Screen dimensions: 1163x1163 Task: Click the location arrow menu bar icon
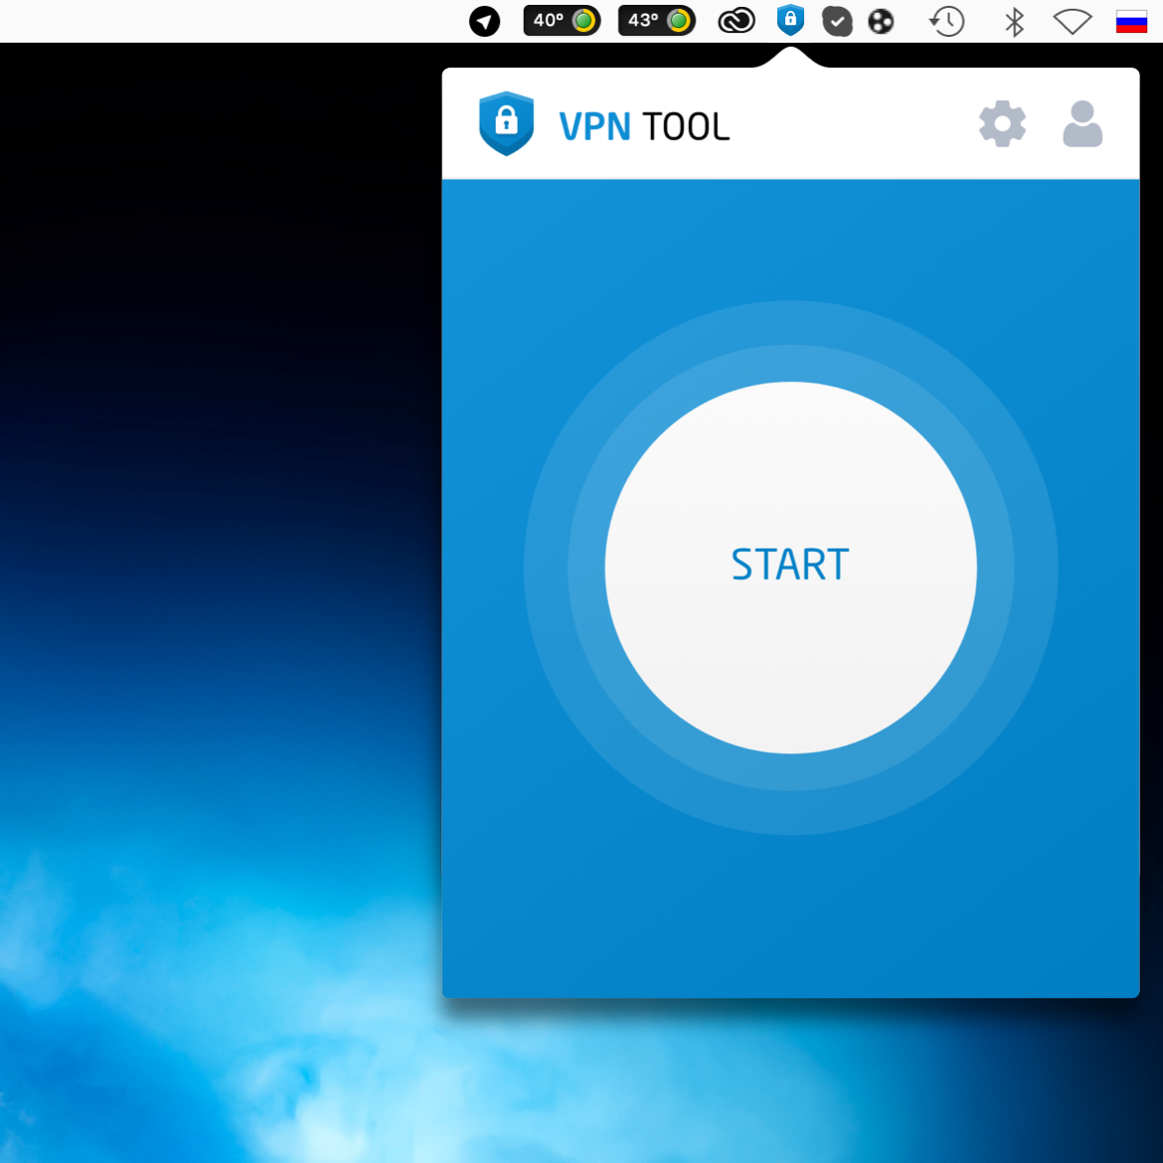click(485, 21)
